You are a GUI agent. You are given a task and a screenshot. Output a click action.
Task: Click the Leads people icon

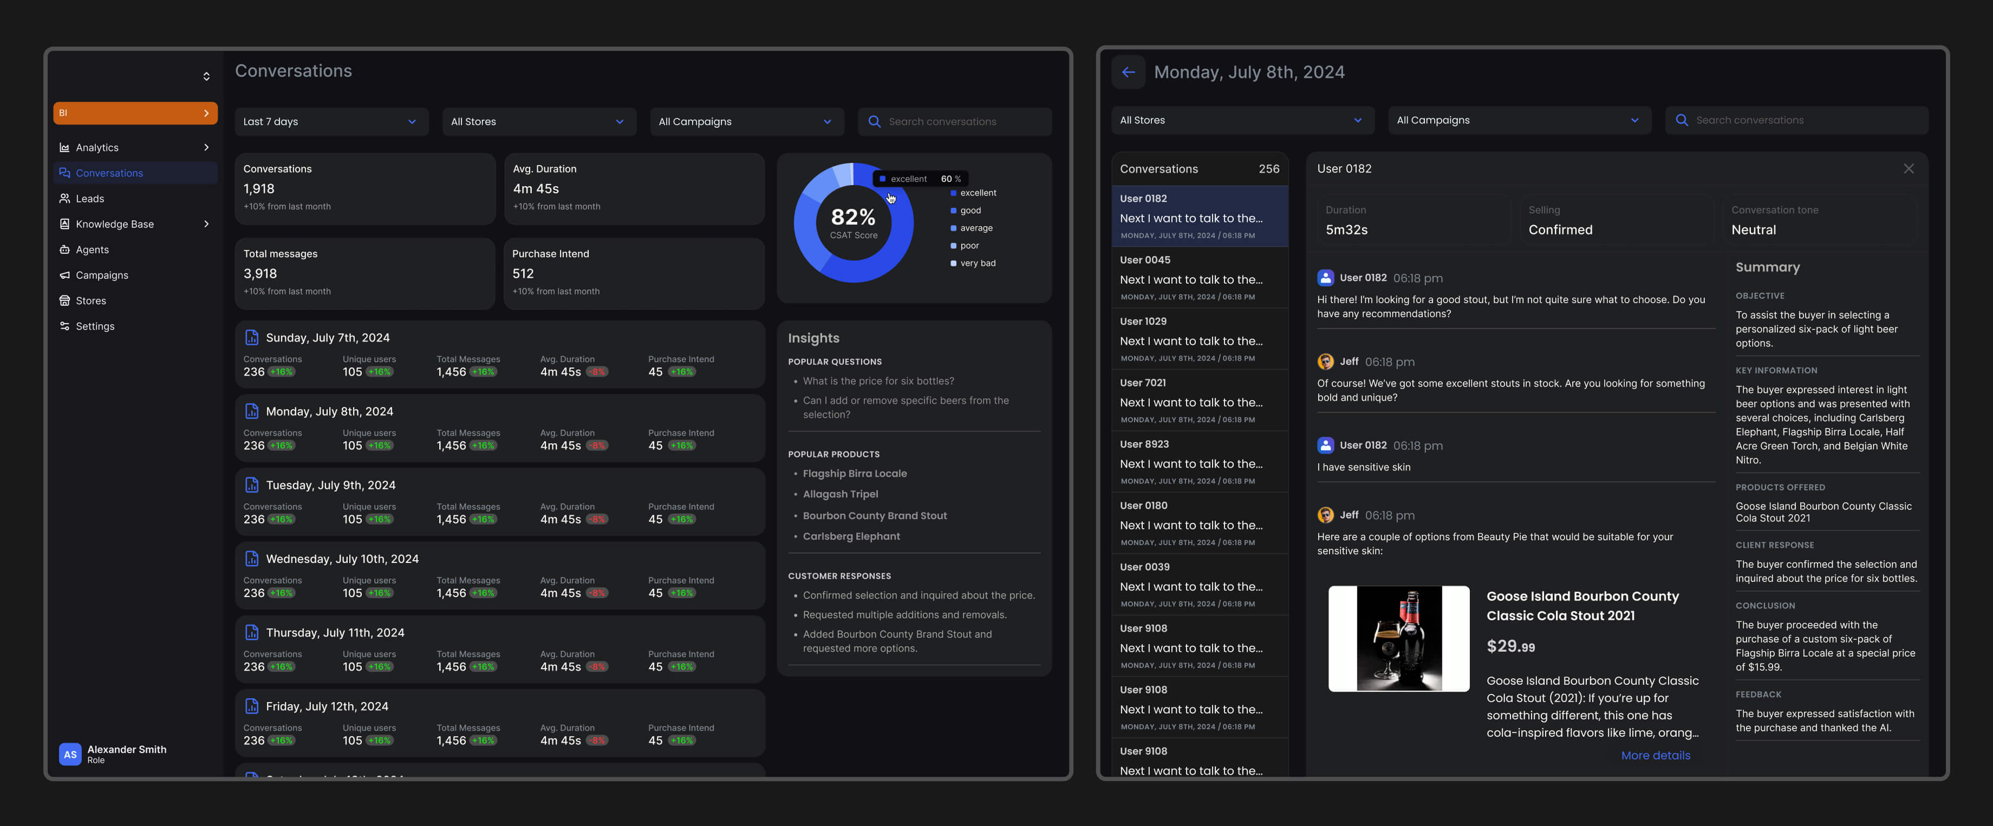[x=65, y=199]
